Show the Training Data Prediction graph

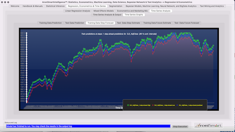pyautogui.click(x=50, y=23)
